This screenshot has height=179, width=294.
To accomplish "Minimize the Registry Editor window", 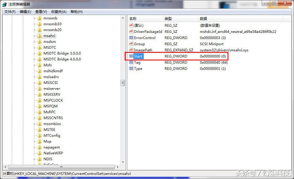I will pyautogui.click(x=266, y=3).
